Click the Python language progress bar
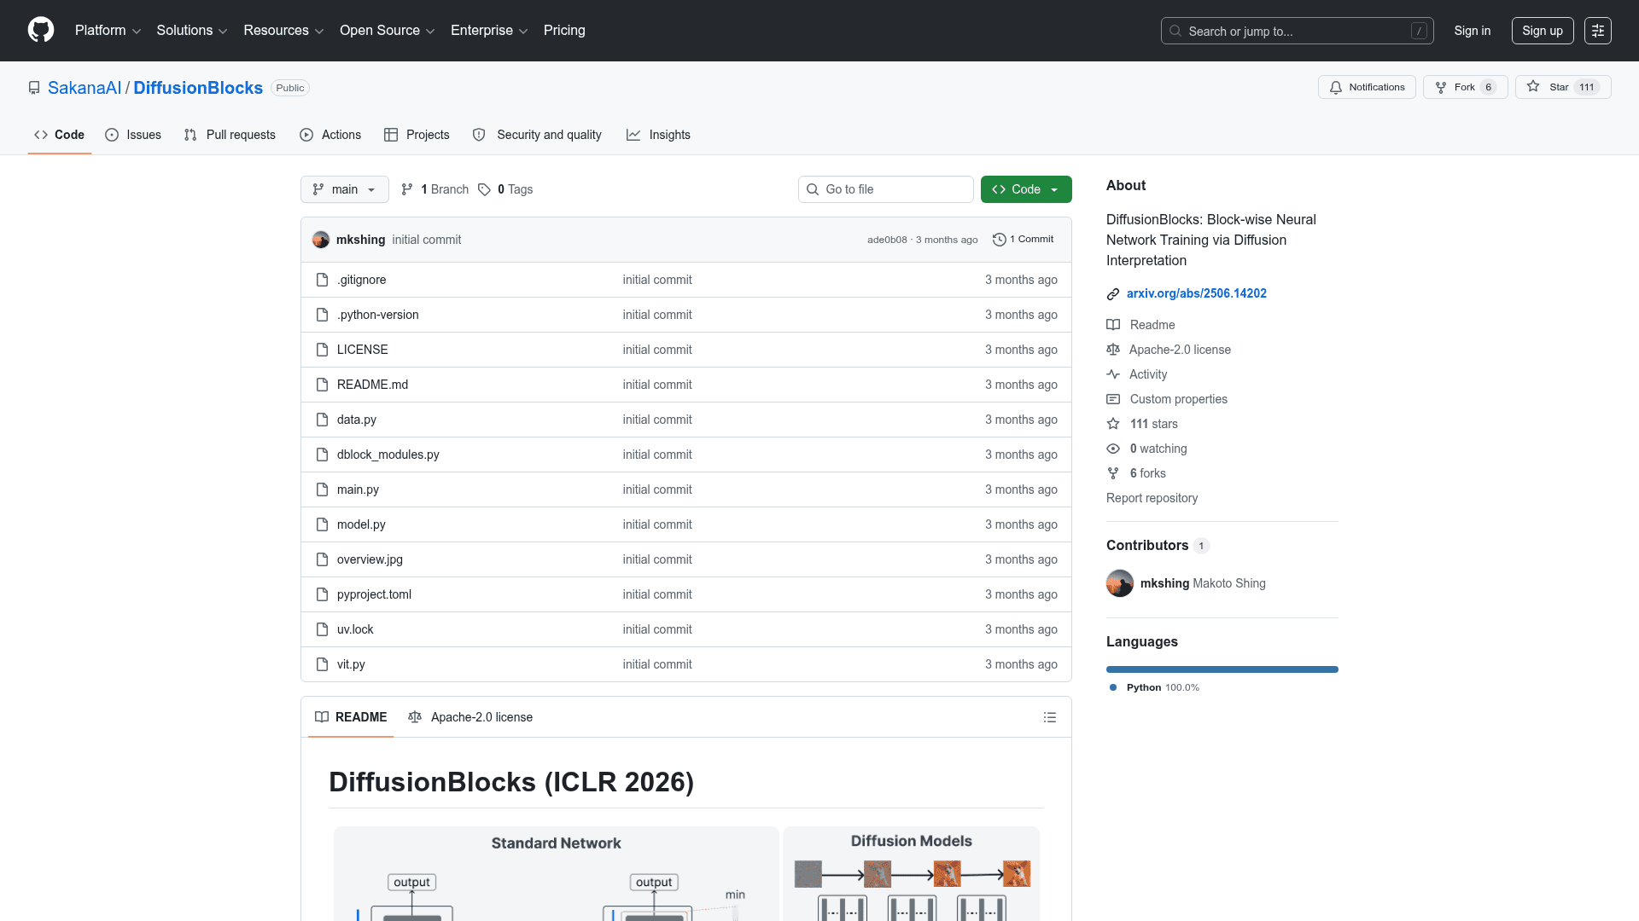 (1222, 669)
